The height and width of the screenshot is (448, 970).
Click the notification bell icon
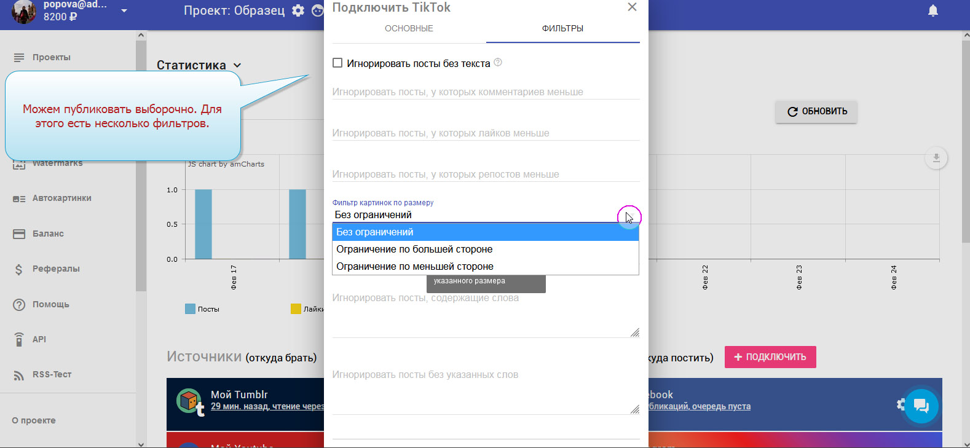(x=933, y=11)
